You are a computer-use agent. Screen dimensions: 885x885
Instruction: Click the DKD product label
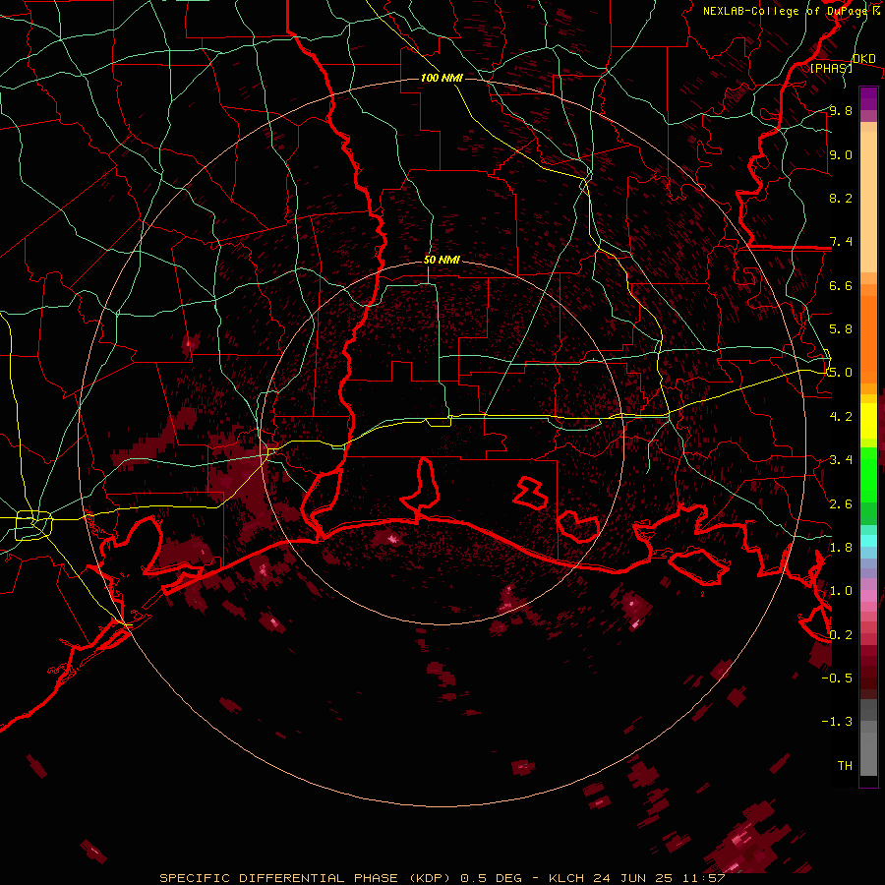[x=864, y=58]
